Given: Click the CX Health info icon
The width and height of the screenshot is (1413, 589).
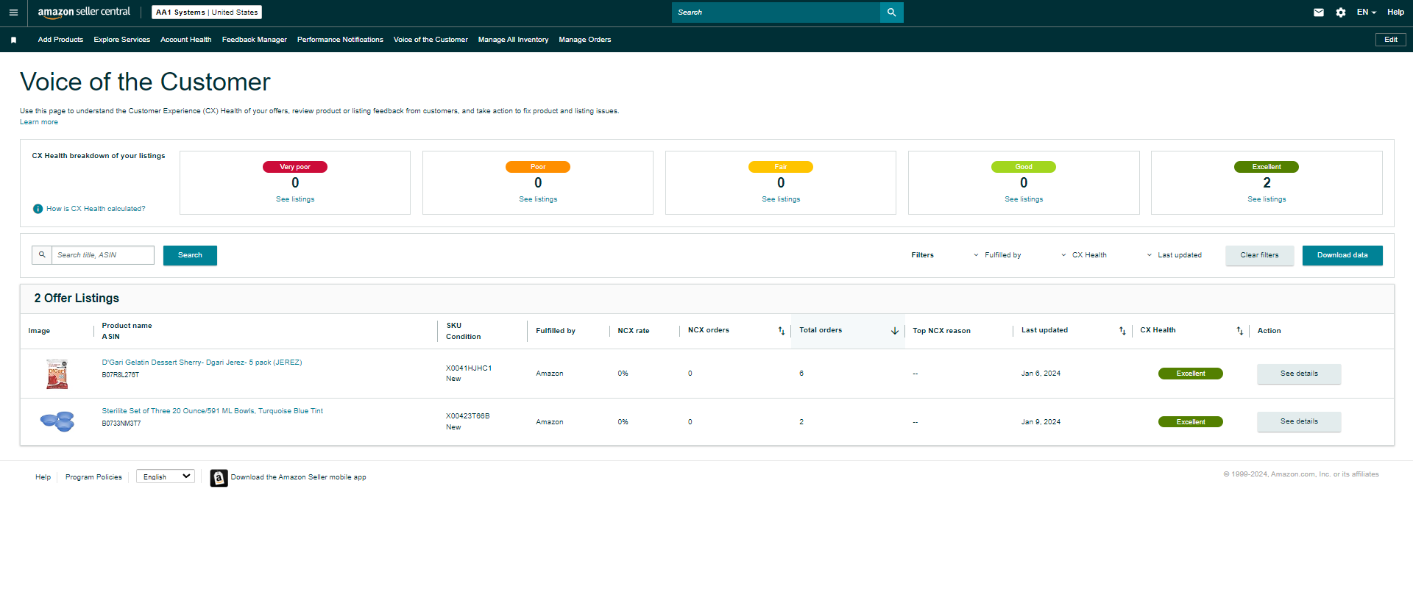Looking at the screenshot, I should [38, 209].
